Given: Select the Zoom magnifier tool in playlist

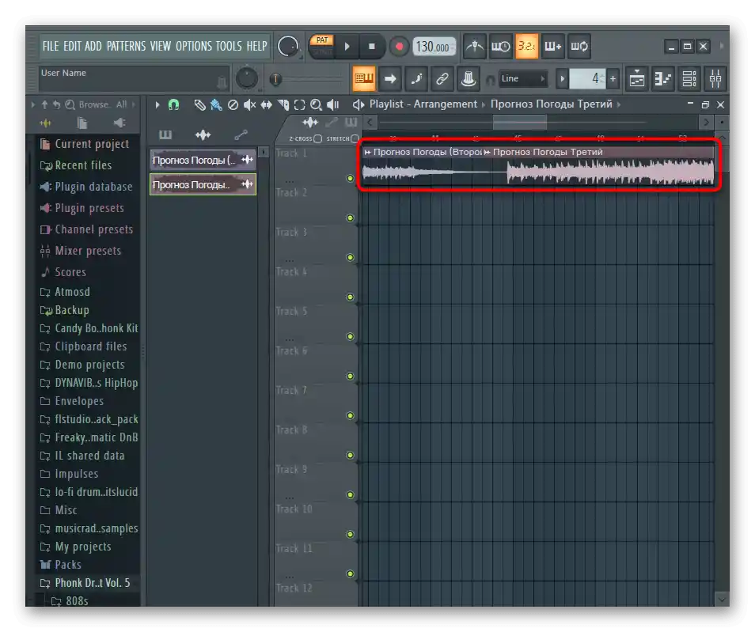Looking at the screenshot, I should [x=316, y=104].
